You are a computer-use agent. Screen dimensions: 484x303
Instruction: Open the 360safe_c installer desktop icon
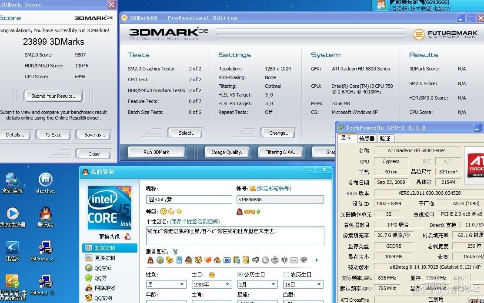click(45, 251)
